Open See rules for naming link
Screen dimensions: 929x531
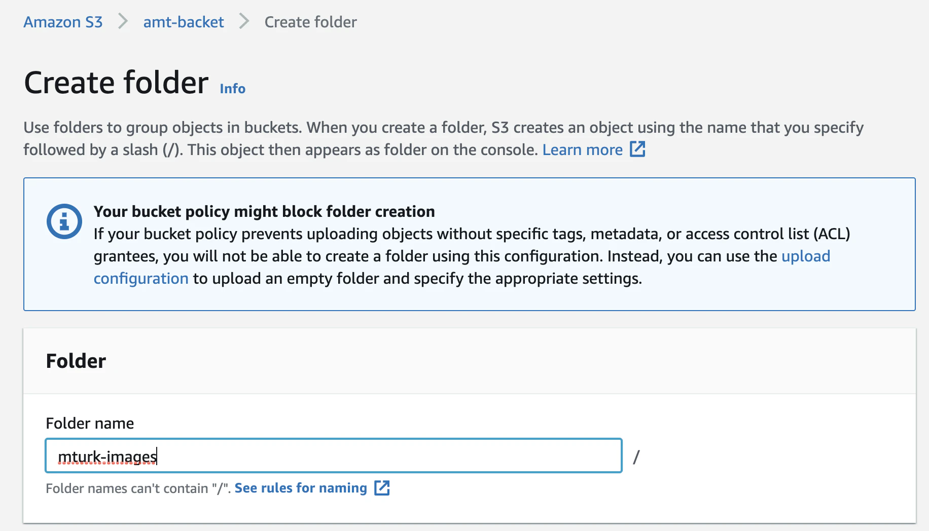(x=301, y=488)
